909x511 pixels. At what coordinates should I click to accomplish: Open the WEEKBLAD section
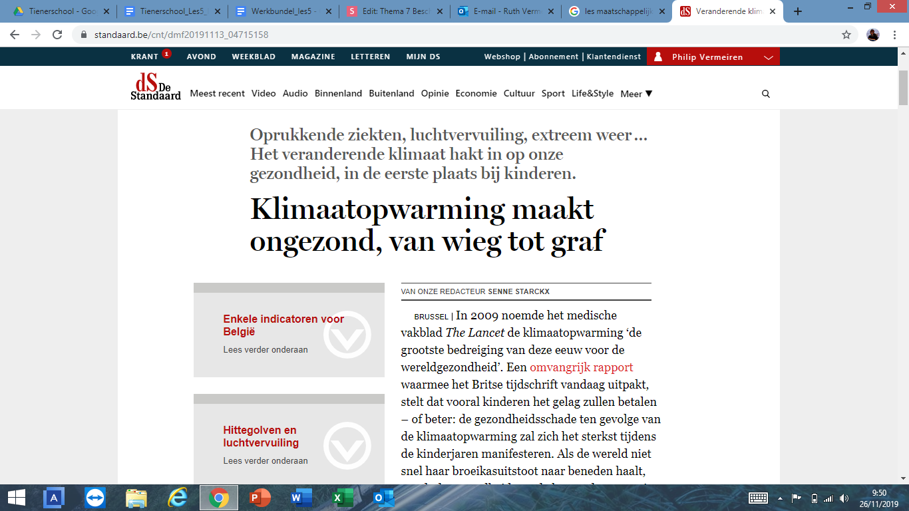(x=254, y=57)
